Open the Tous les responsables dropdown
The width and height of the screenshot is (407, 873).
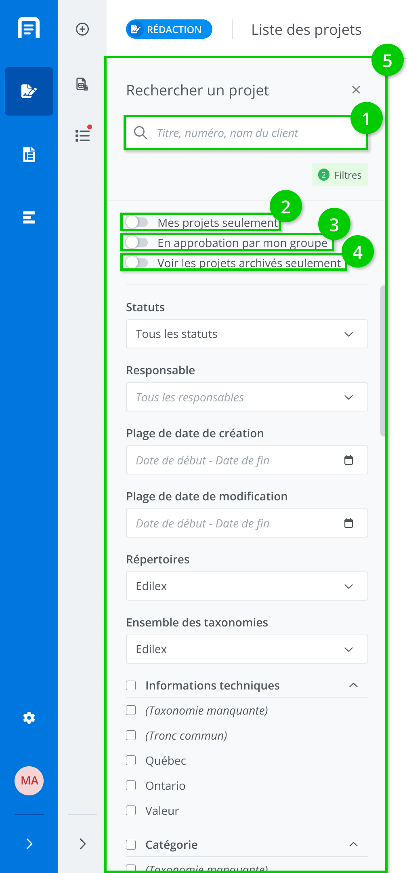point(247,397)
